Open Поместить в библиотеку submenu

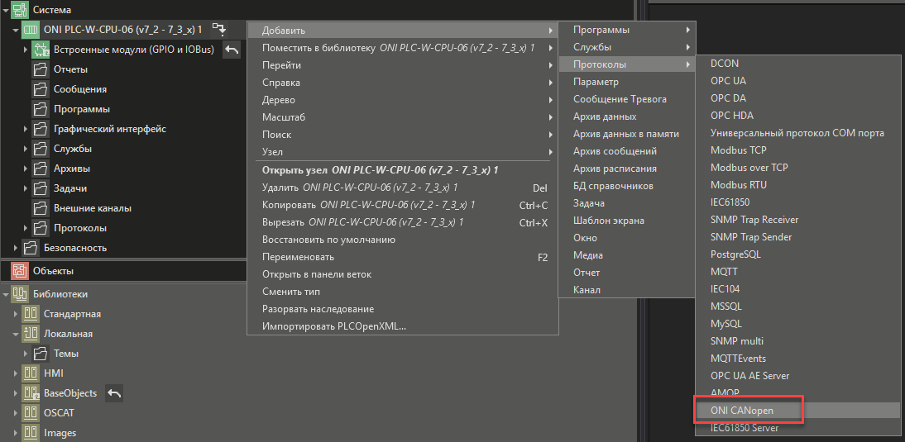(403, 48)
